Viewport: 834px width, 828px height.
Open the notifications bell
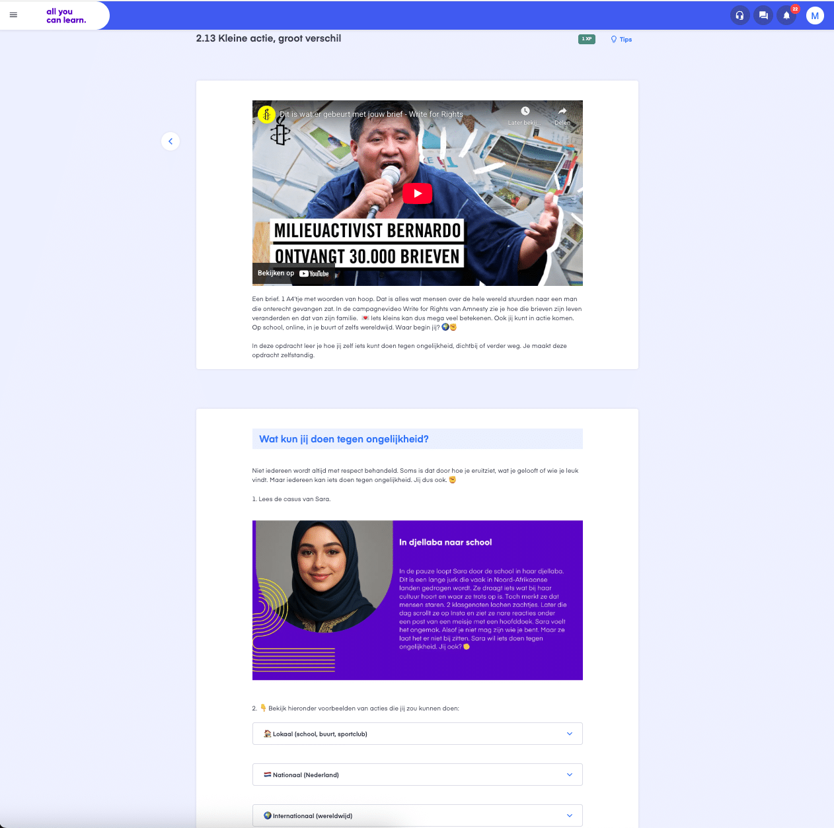click(x=786, y=15)
